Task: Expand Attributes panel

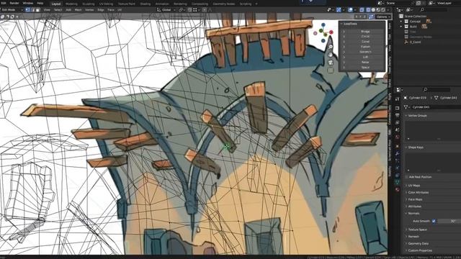Action: (x=415, y=206)
